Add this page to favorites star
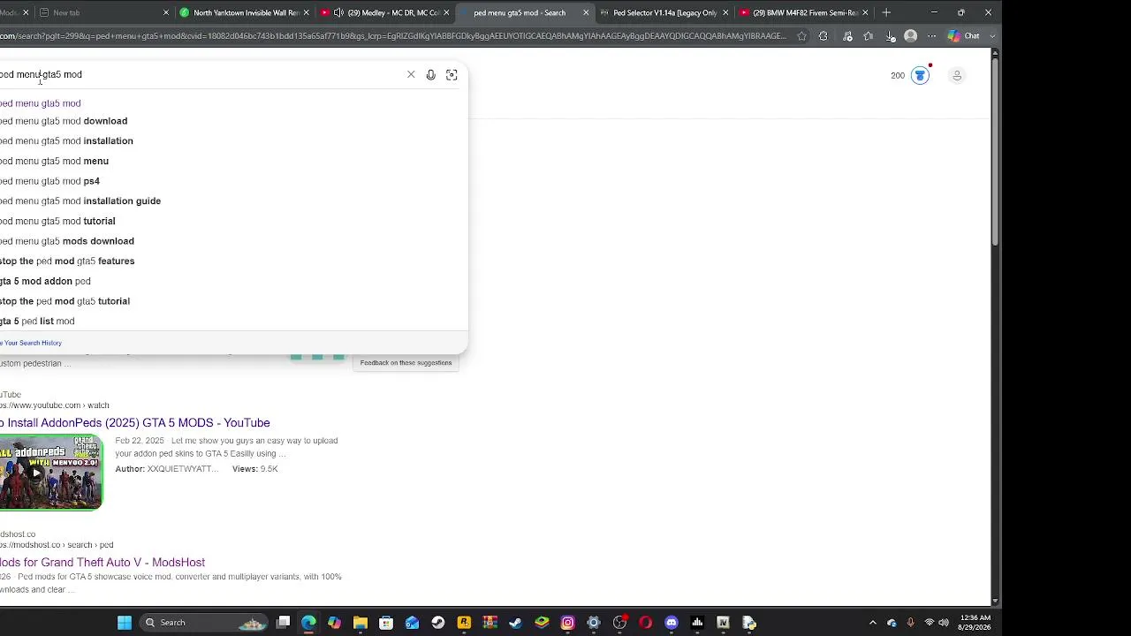Image resolution: width=1131 pixels, height=636 pixels. tap(801, 36)
